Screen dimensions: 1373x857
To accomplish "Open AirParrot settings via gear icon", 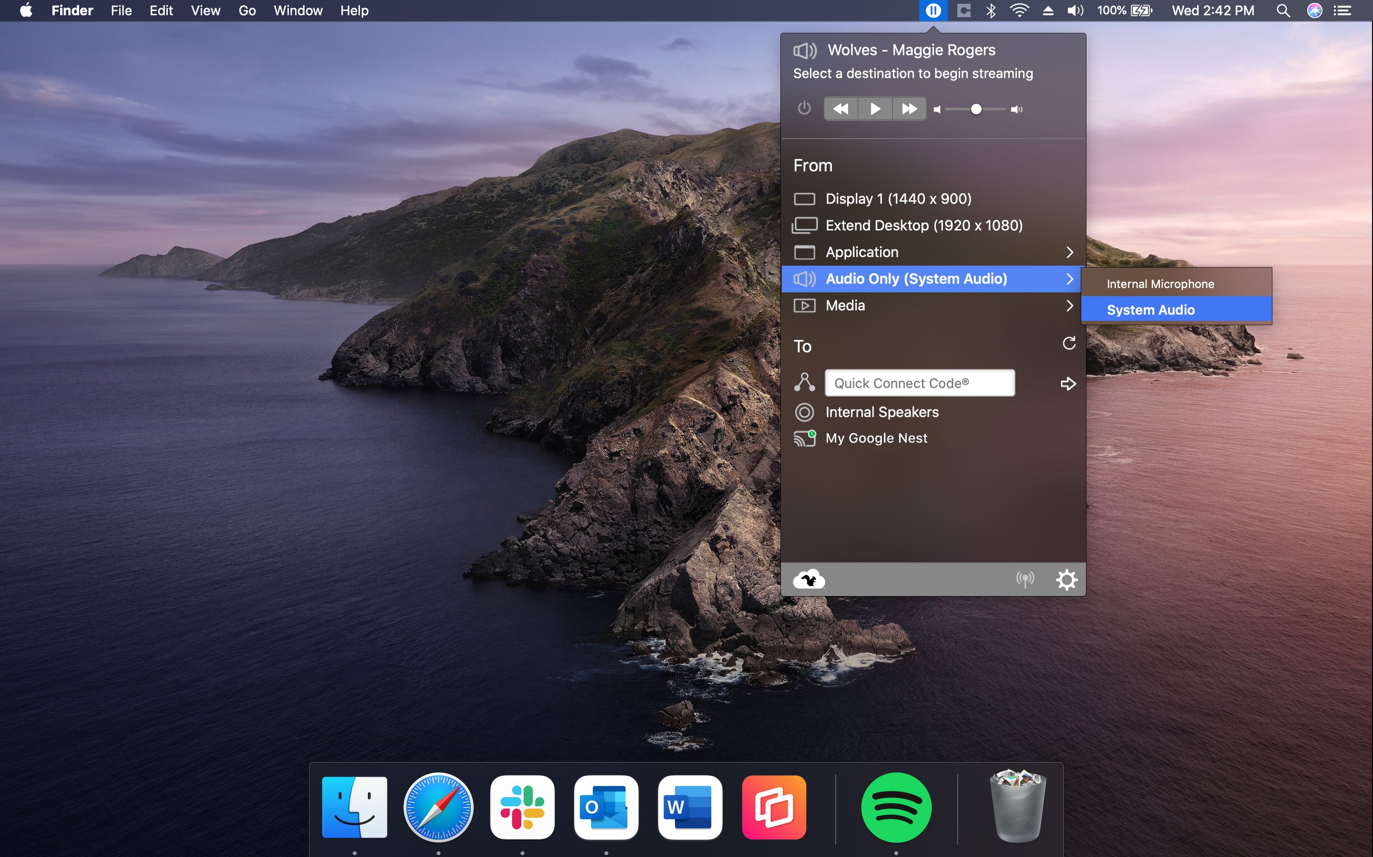I will pyautogui.click(x=1067, y=579).
